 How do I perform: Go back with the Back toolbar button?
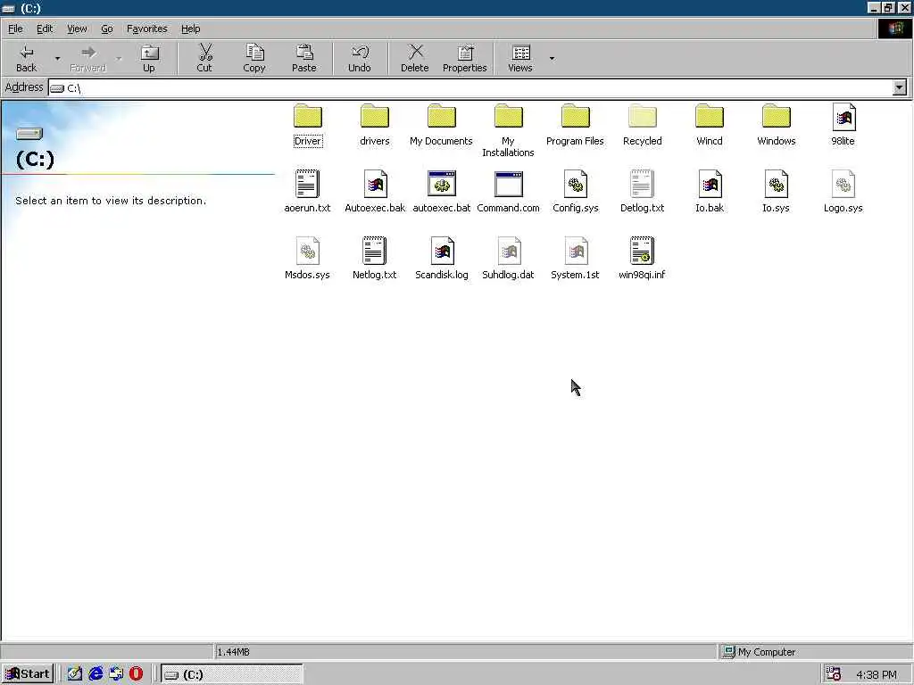click(26, 58)
